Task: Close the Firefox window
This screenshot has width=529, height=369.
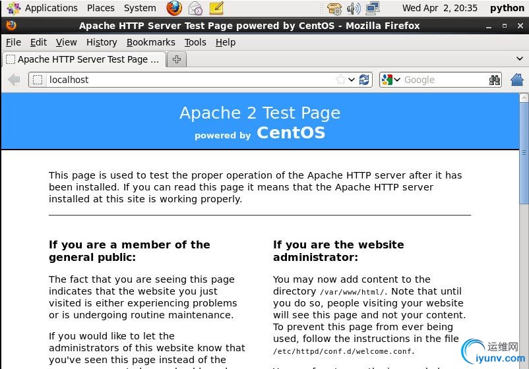Action: coord(520,26)
